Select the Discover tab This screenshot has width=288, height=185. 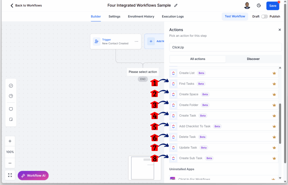click(x=253, y=59)
